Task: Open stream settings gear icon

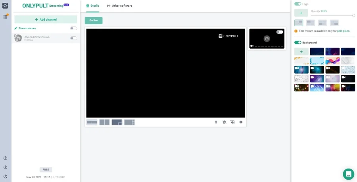Action: click(241, 122)
